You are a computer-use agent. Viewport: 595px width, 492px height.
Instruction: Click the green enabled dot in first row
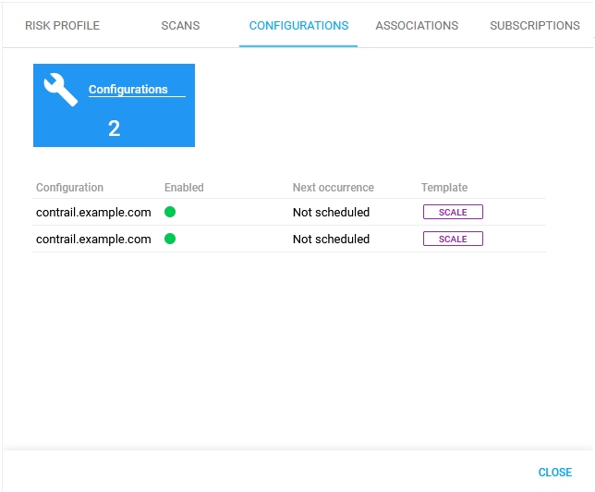tap(170, 212)
